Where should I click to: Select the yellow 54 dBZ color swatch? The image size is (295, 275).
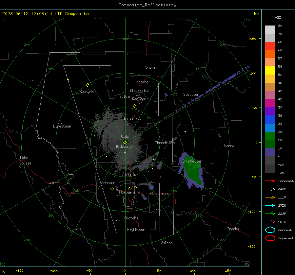[x=270, y=70]
